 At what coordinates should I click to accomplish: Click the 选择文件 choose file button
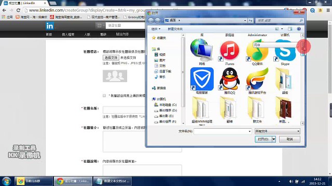point(111,57)
